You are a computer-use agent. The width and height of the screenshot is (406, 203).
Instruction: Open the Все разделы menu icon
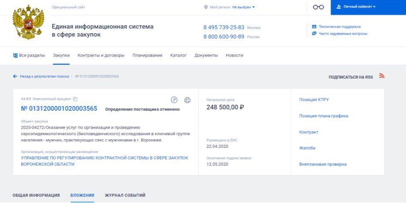(15, 55)
